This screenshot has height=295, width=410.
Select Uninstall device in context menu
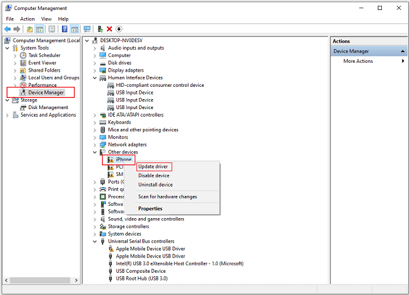click(x=155, y=185)
